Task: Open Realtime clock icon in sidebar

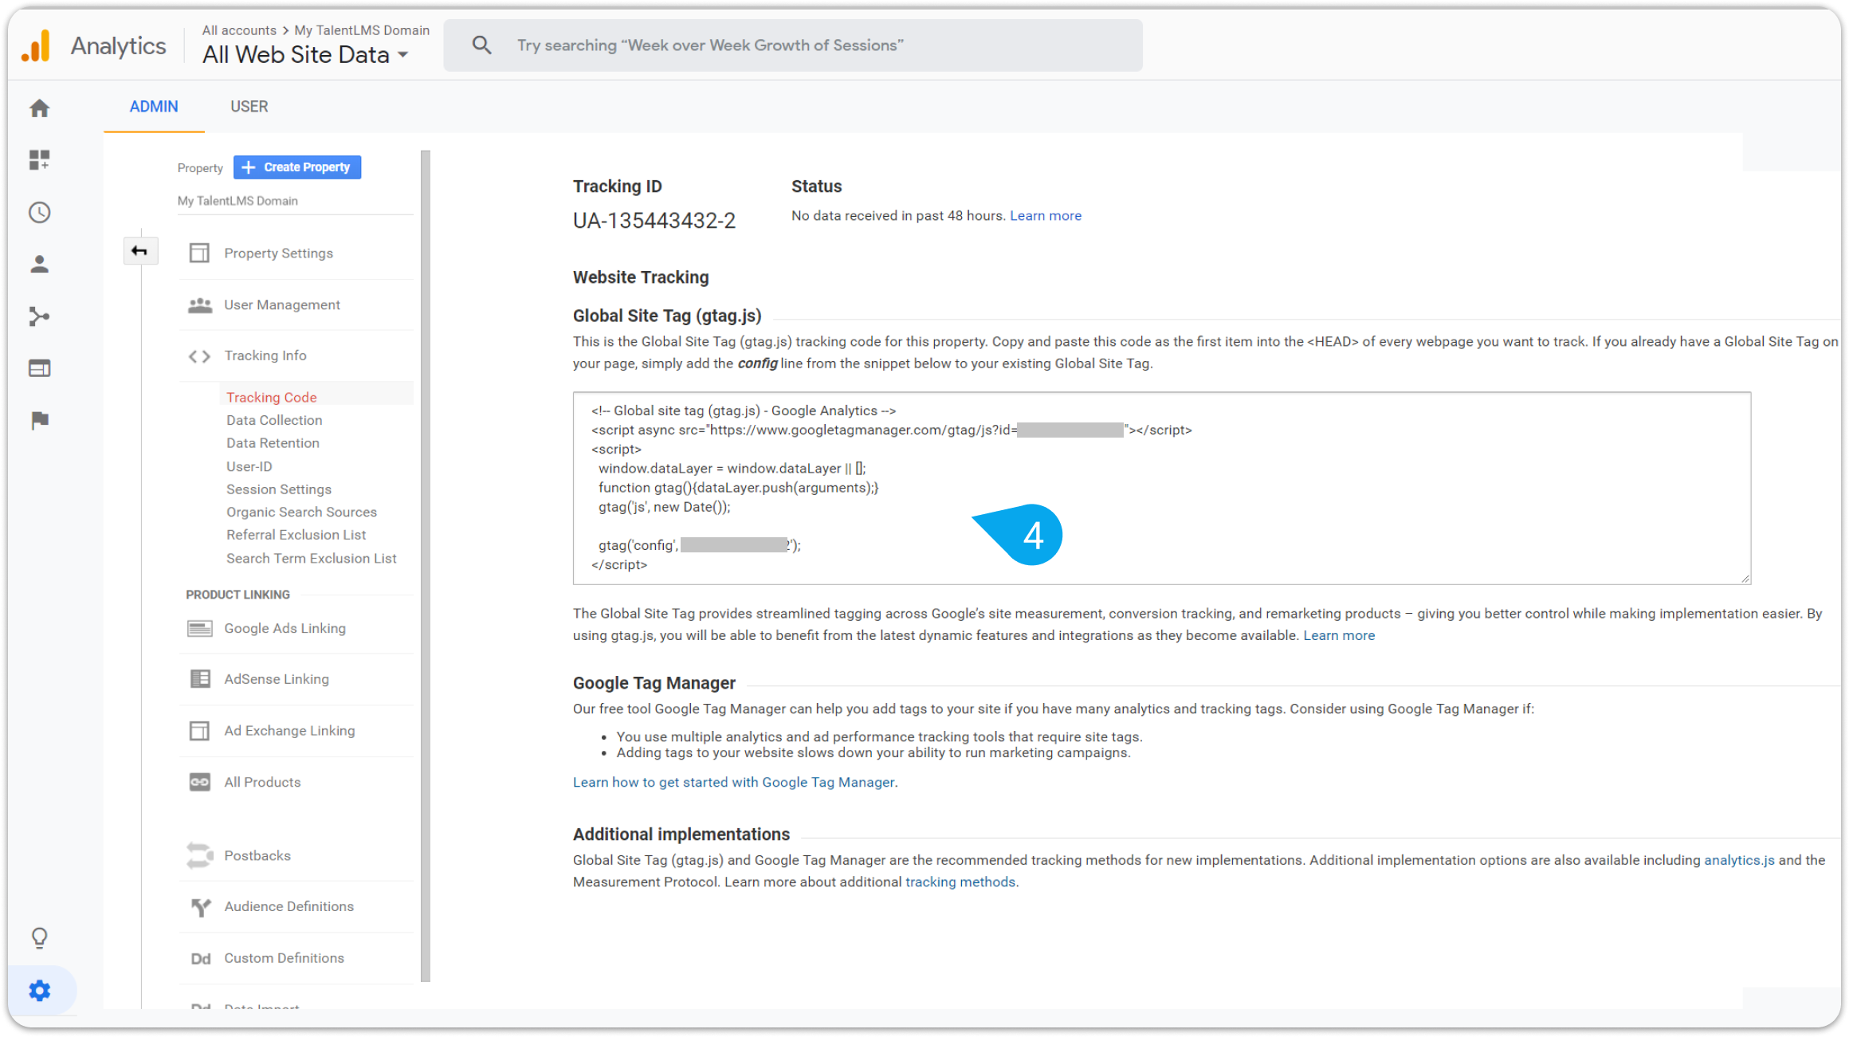Action: [x=39, y=212]
